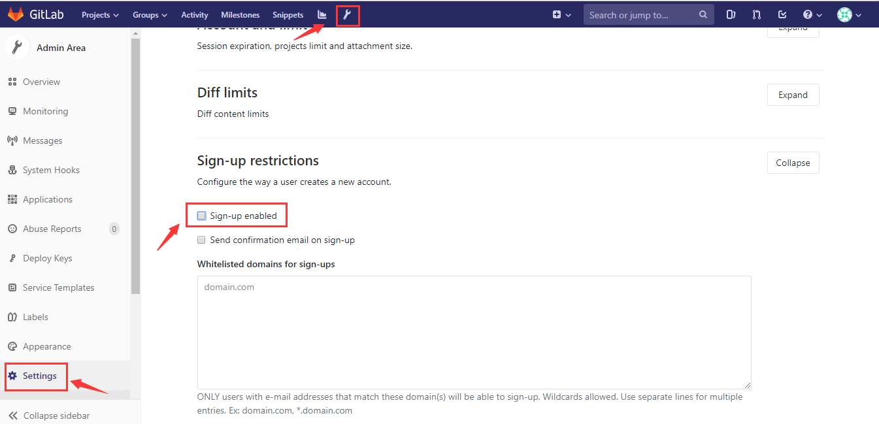This screenshot has width=879, height=424.
Task: Collapse the Sign-up restrictions section
Action: click(793, 163)
